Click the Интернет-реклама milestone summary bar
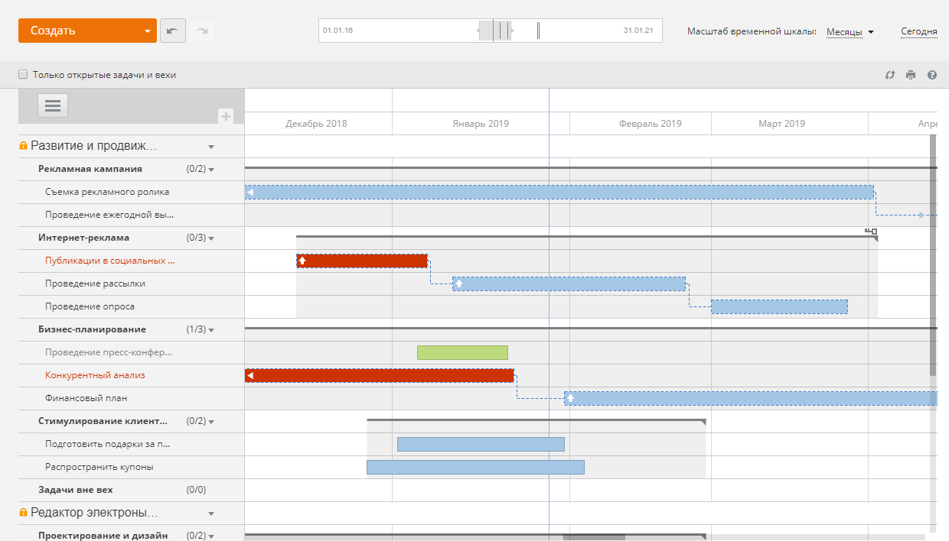Image resolution: width=949 pixels, height=541 pixels. point(586,237)
